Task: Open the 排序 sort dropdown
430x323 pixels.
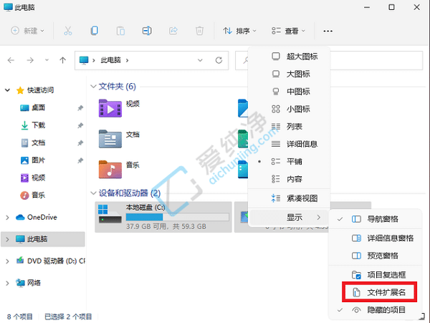Action: tap(239, 31)
